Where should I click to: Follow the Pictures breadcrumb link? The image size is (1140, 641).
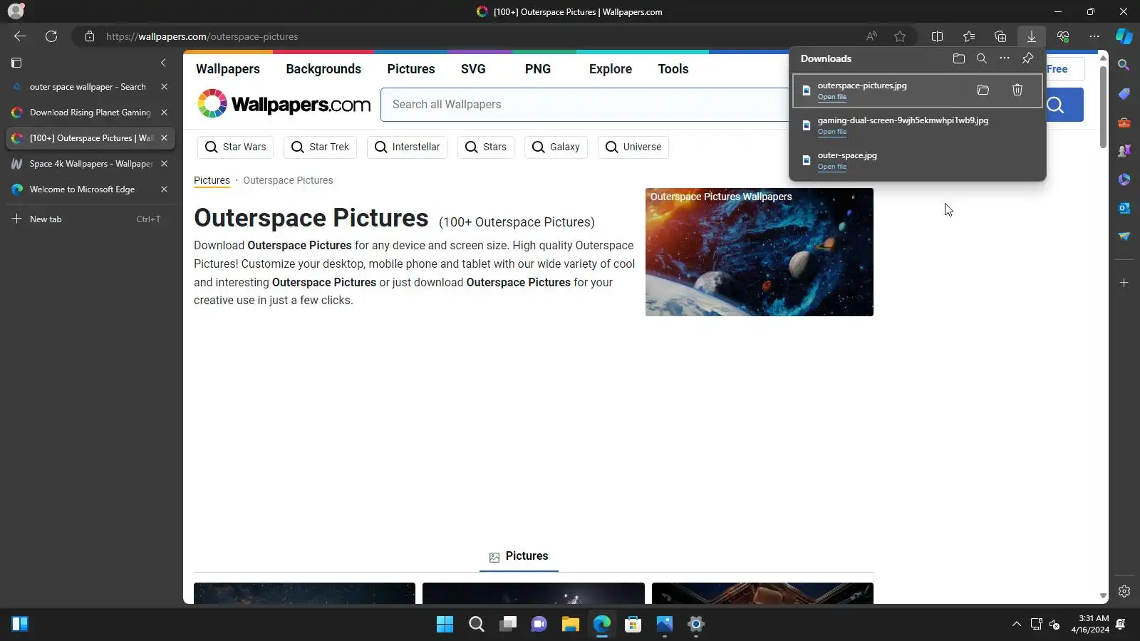(x=212, y=180)
